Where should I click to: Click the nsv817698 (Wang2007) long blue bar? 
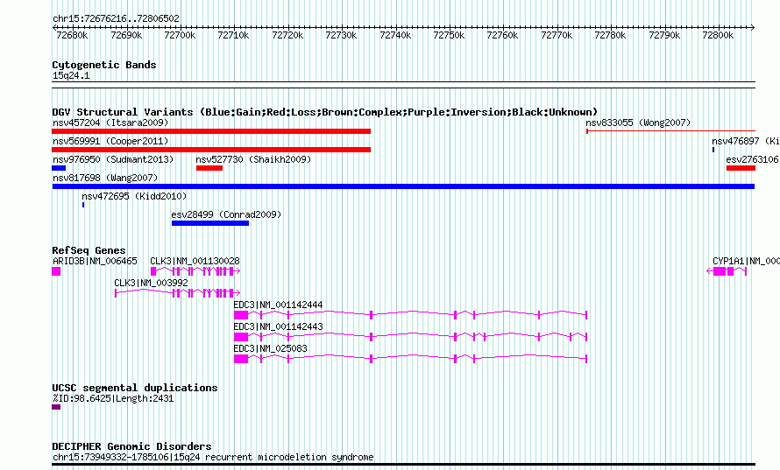[403, 186]
